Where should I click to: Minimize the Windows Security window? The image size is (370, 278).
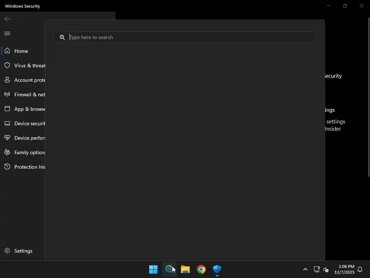tap(328, 6)
